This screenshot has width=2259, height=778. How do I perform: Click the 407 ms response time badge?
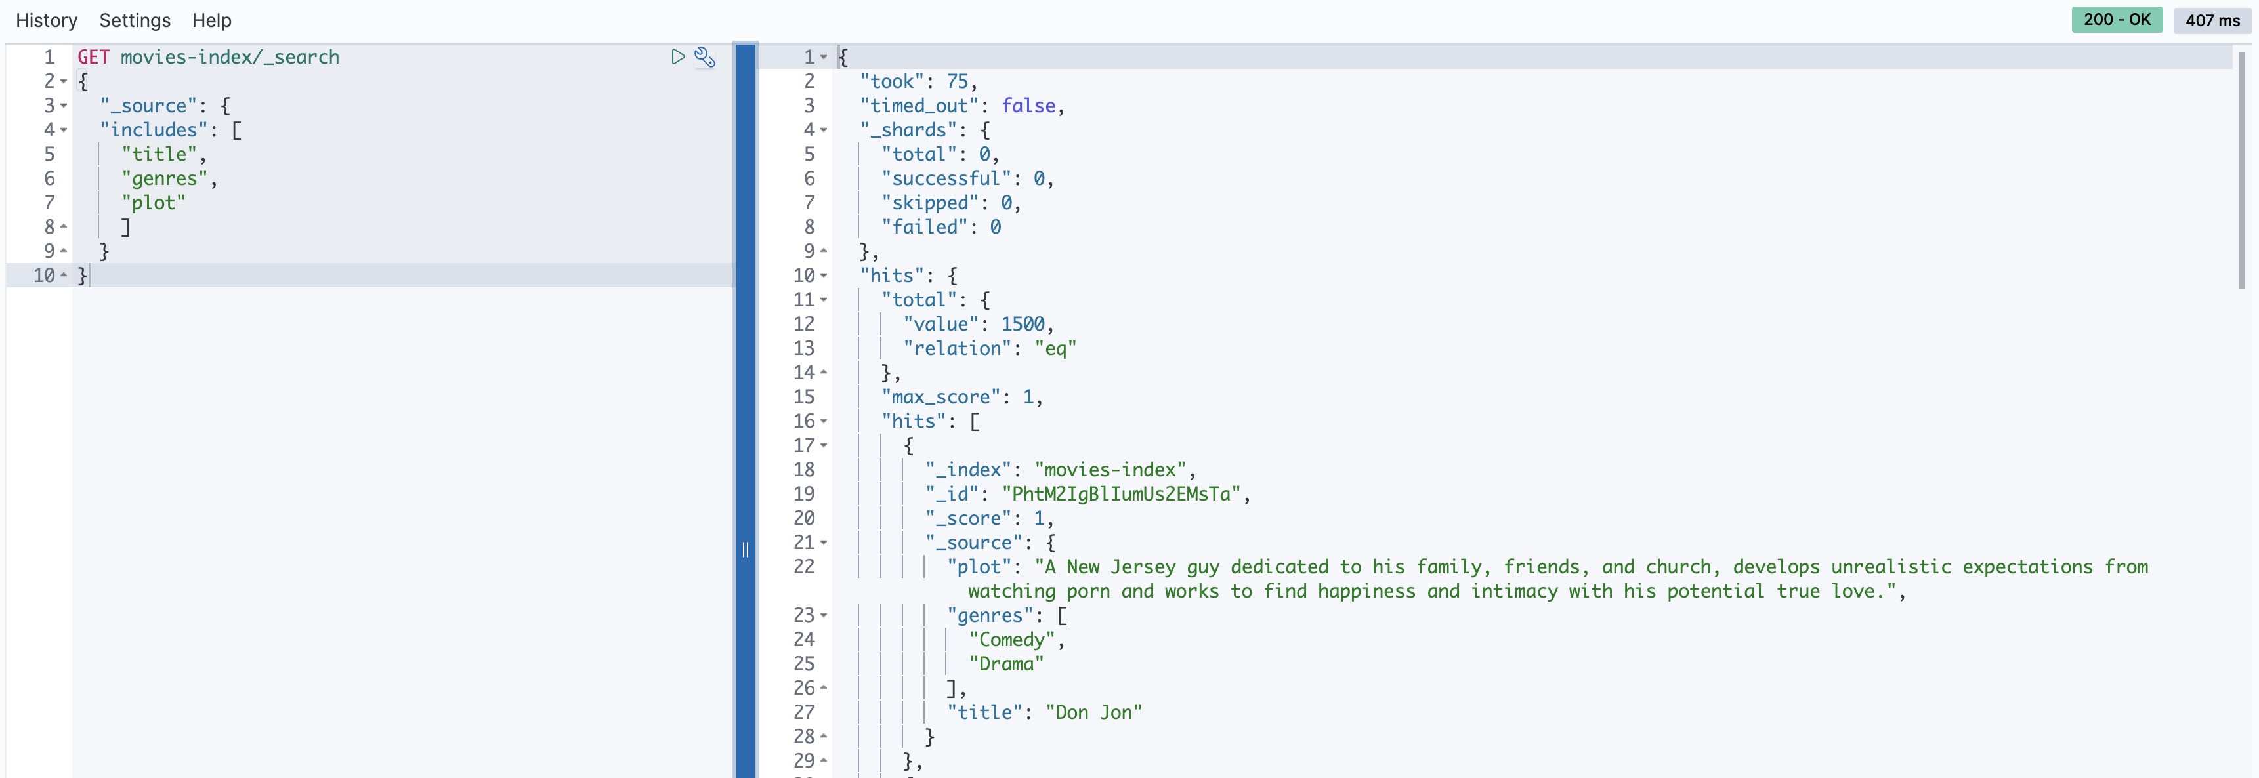pyautogui.click(x=2212, y=20)
